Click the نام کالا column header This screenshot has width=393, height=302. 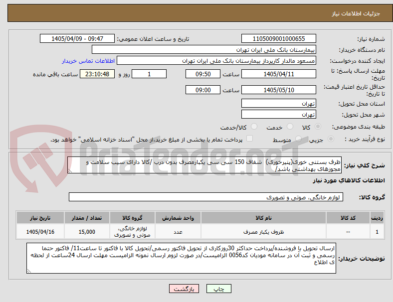[263, 218]
